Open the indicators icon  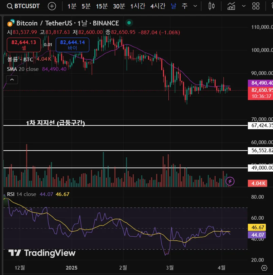coord(231,6)
